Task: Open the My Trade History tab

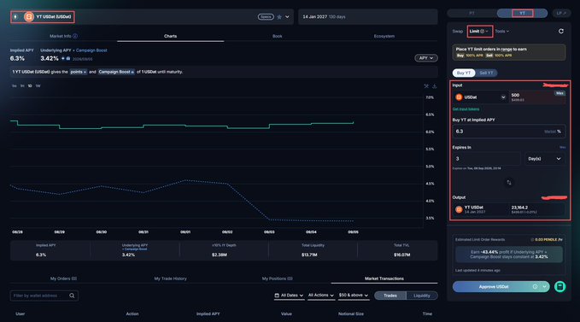Action: click(170, 278)
